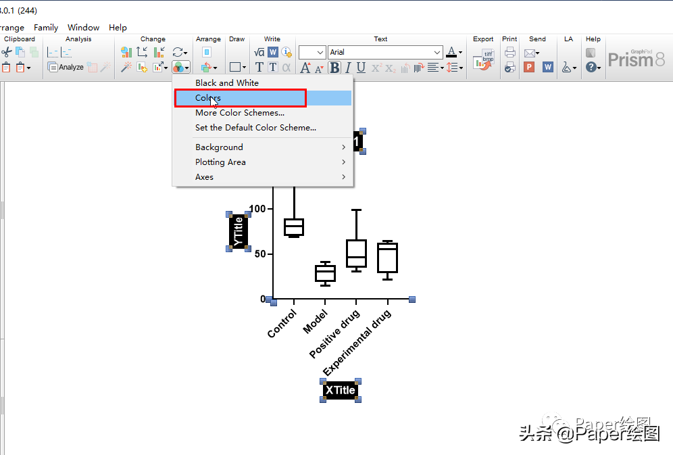This screenshot has width=673, height=455.
Task: Select the text T tool
Action: [x=259, y=68]
